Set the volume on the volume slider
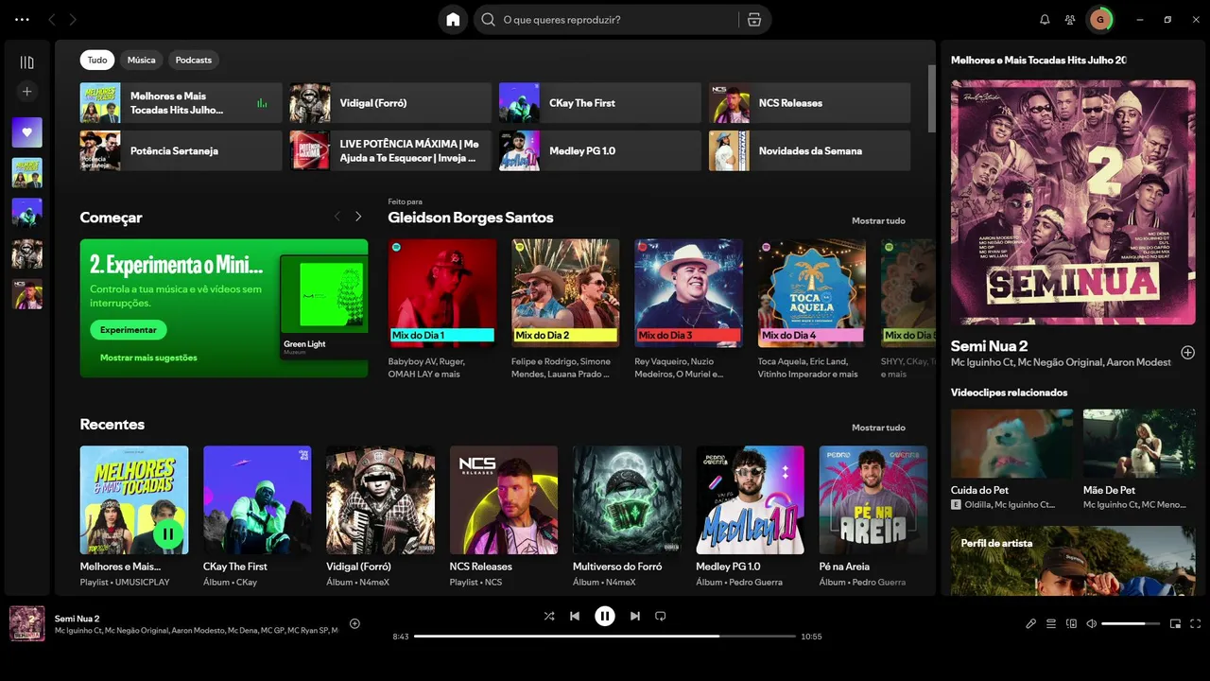Image resolution: width=1210 pixels, height=681 pixels. point(1131,623)
